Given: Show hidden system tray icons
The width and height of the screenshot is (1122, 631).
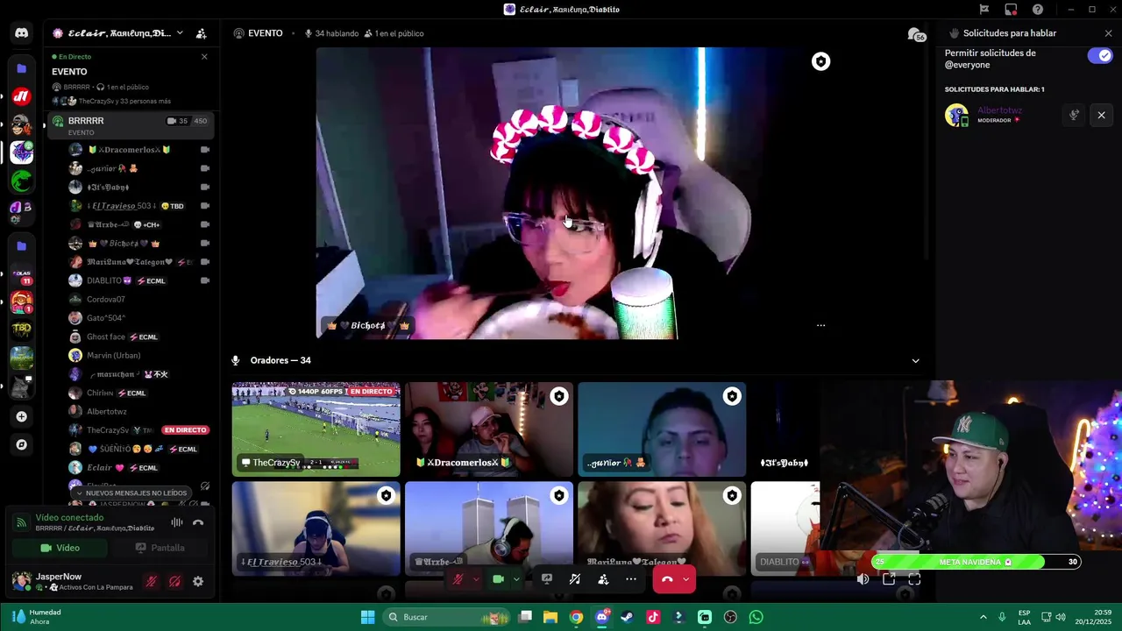Looking at the screenshot, I should [x=983, y=617].
